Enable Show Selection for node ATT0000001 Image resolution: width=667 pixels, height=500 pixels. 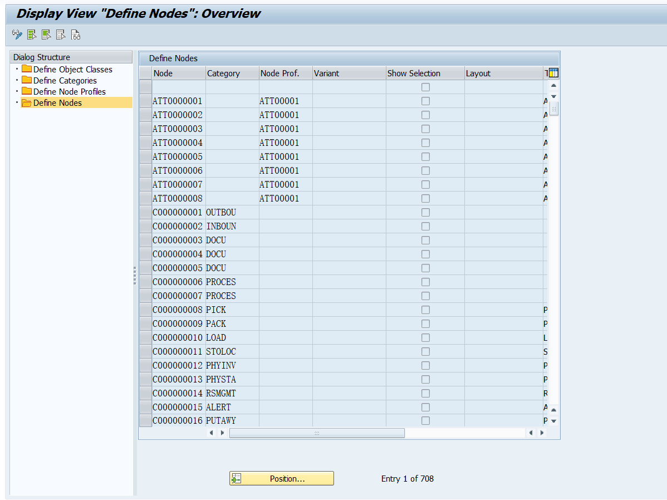(425, 101)
